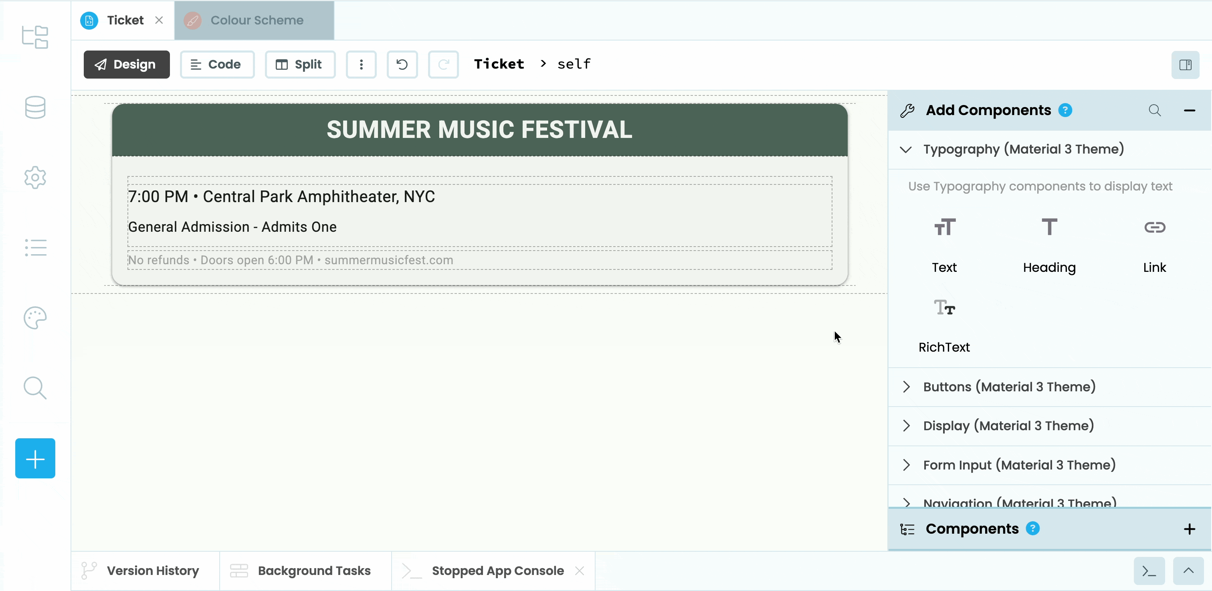The height and width of the screenshot is (591, 1212).
Task: Open the console terminal icon button
Action: (x=1149, y=571)
